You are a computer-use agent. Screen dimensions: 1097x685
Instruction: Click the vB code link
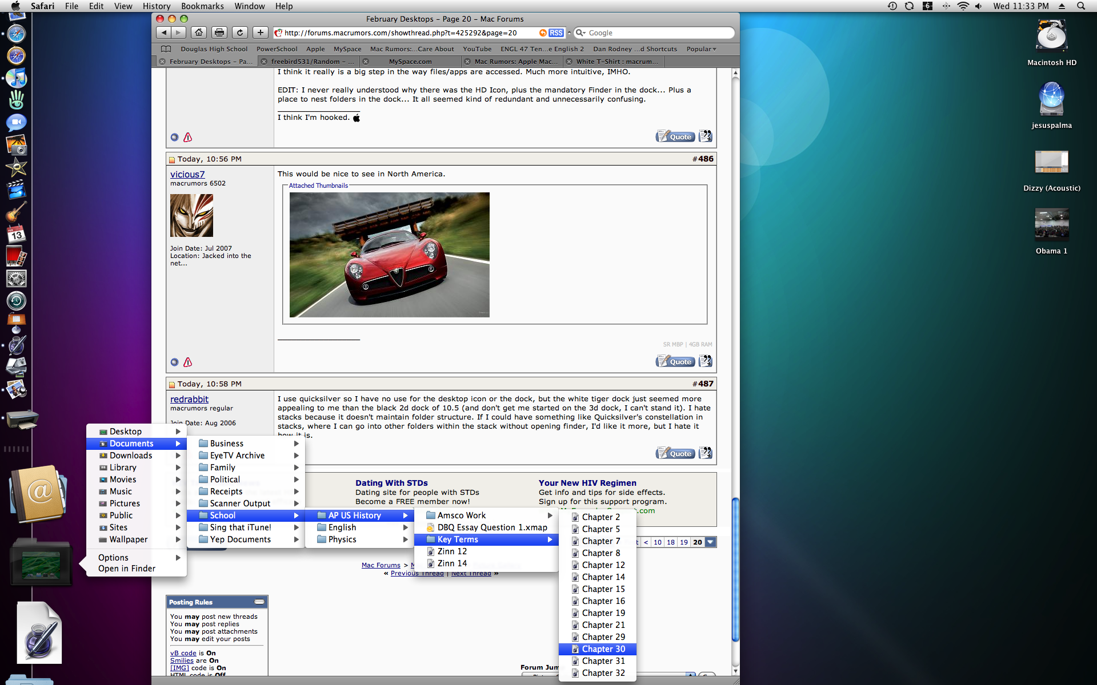pos(183,653)
